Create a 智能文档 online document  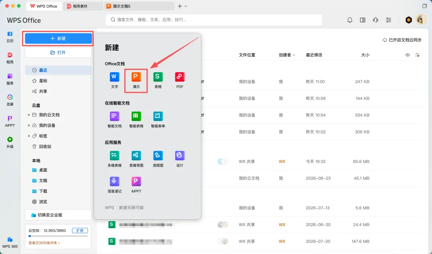coord(114,119)
